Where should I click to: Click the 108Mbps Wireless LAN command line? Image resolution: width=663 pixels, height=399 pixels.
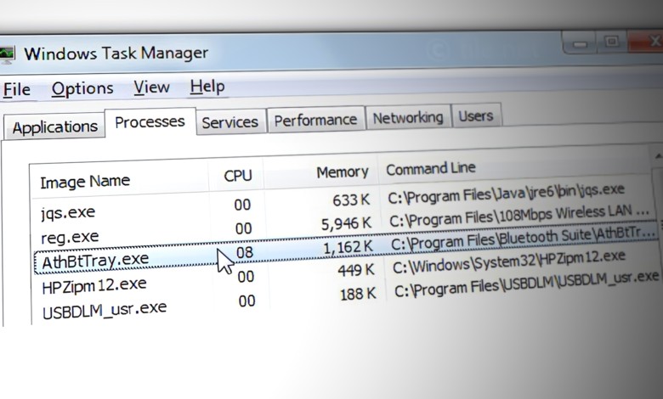(519, 216)
